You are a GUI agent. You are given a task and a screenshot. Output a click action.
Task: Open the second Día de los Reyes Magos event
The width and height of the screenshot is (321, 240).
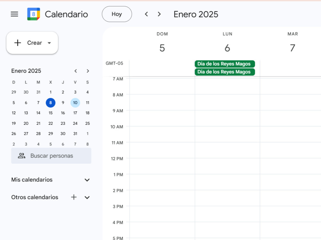[x=225, y=72]
